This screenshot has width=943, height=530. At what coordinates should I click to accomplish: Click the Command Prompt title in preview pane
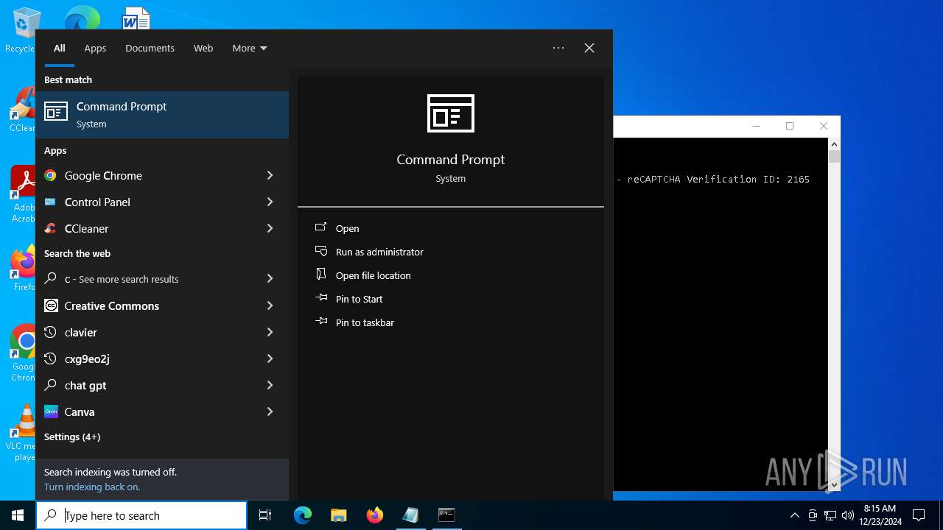pos(451,159)
